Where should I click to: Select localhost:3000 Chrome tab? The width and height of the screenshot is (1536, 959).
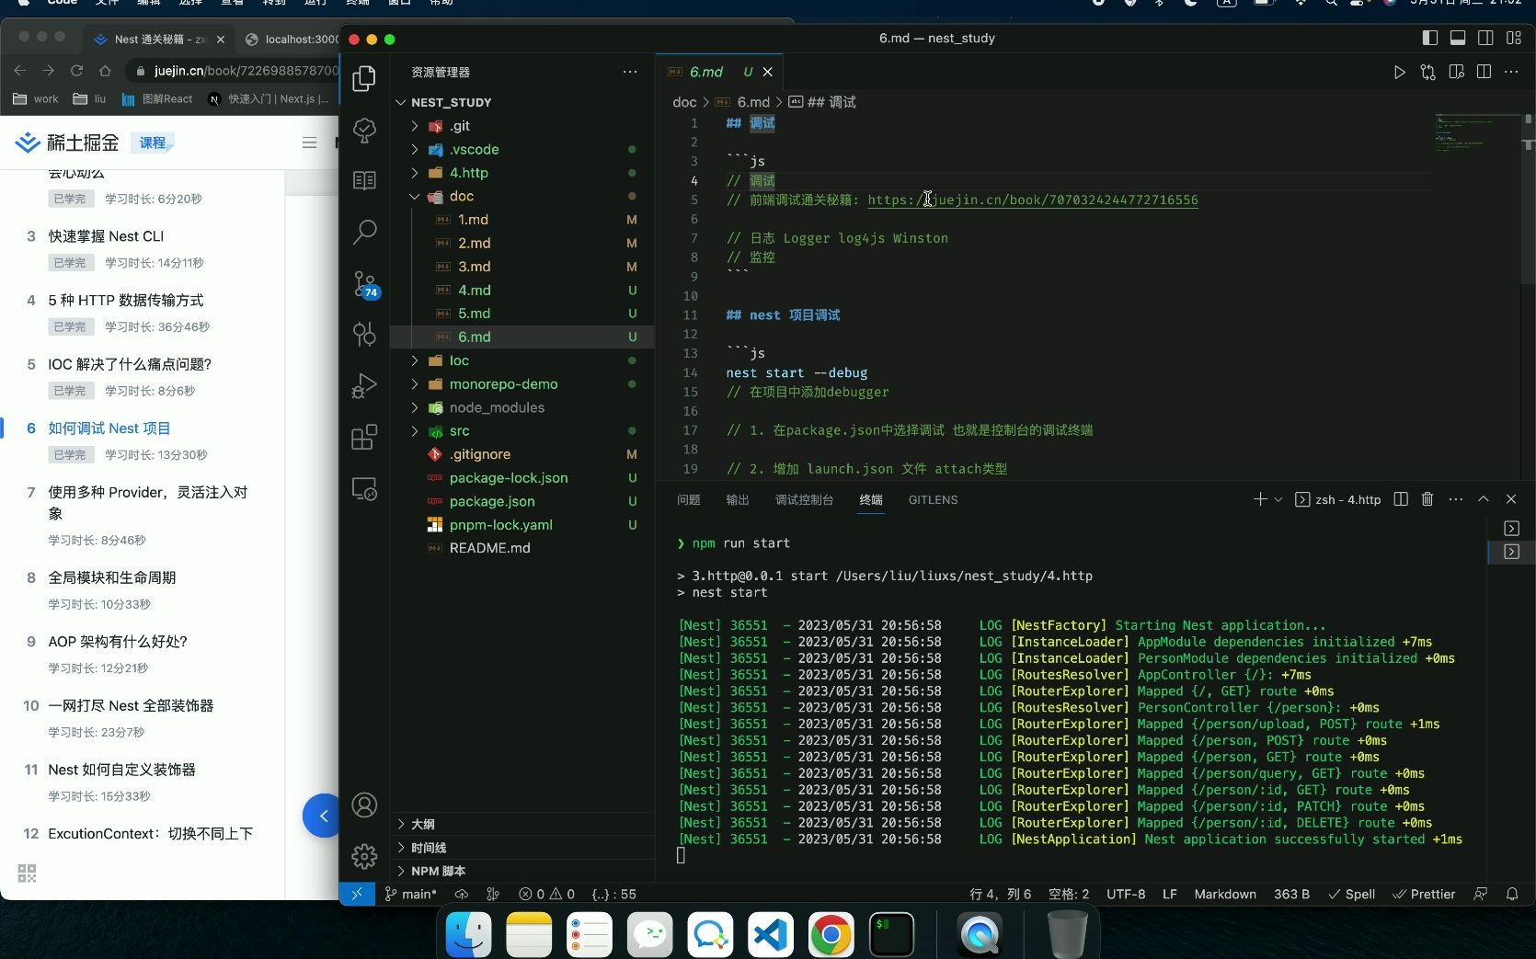click(292, 39)
